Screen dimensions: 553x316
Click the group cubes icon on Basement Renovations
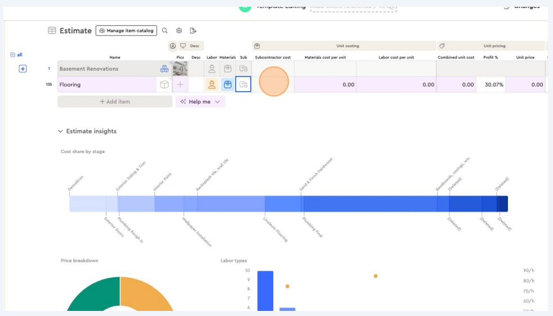164,69
